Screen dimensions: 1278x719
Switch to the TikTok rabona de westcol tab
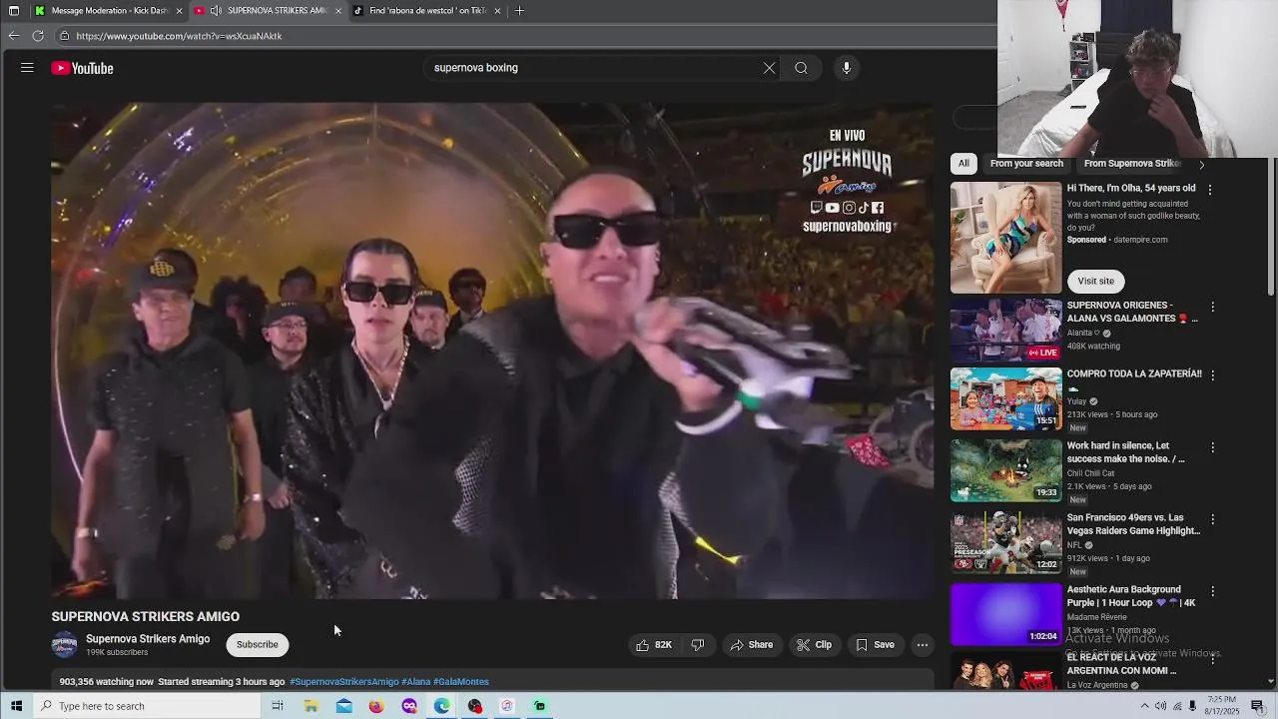click(427, 11)
